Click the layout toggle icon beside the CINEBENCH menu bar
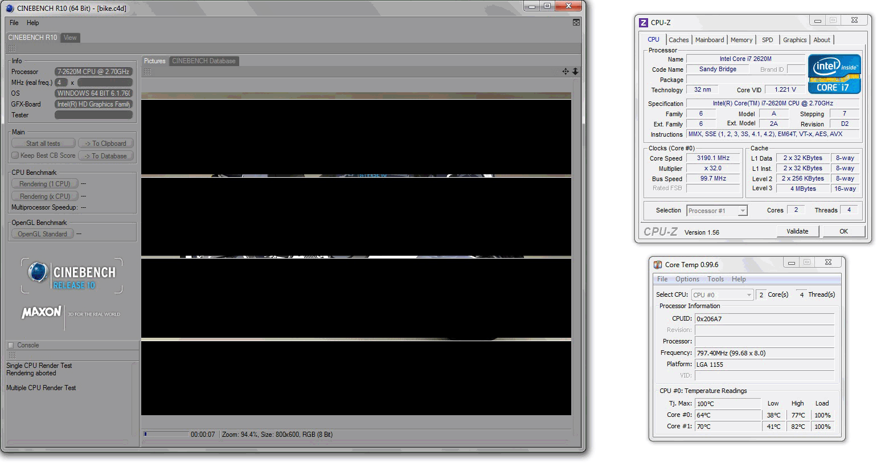The width and height of the screenshot is (885, 471). [x=576, y=23]
